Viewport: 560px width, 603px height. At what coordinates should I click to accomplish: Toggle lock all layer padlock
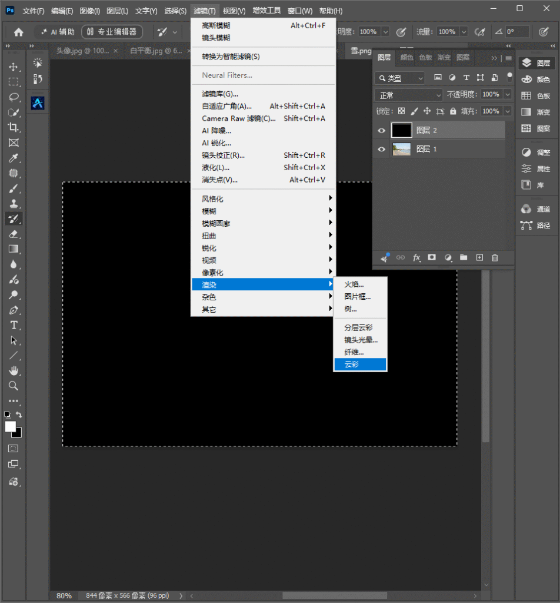(x=453, y=111)
